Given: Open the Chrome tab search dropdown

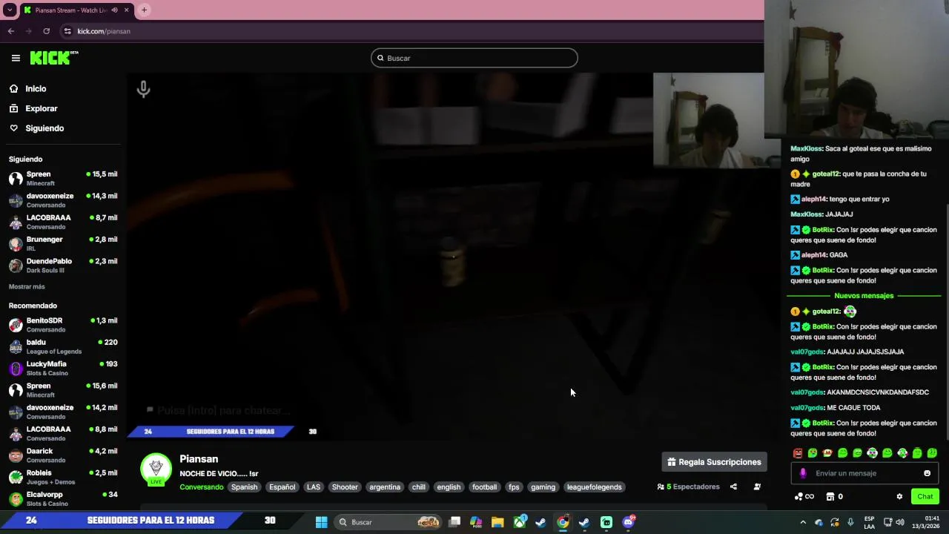Looking at the screenshot, I should [x=10, y=10].
